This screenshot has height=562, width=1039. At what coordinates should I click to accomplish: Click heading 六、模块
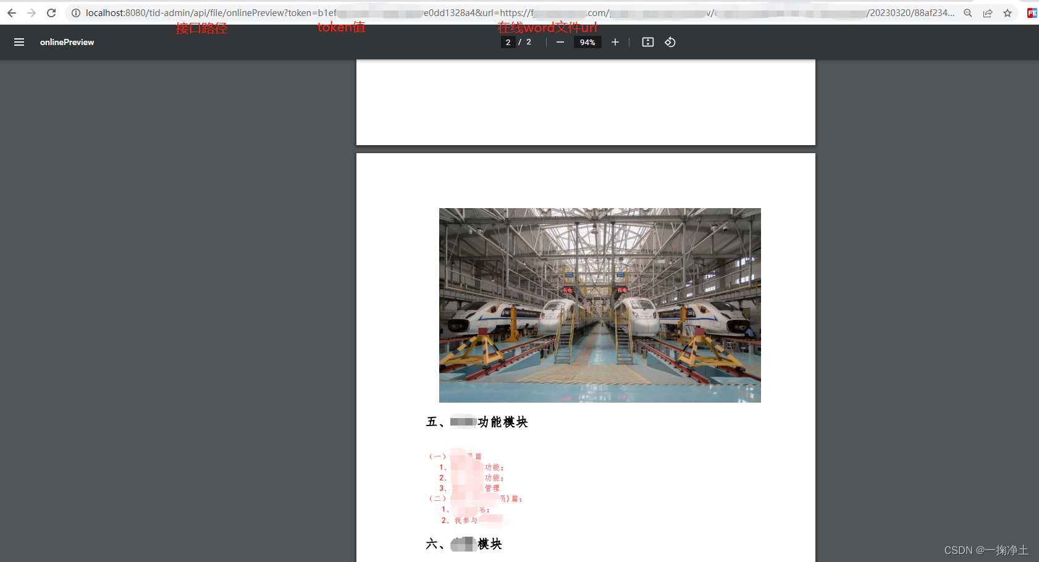tap(464, 544)
